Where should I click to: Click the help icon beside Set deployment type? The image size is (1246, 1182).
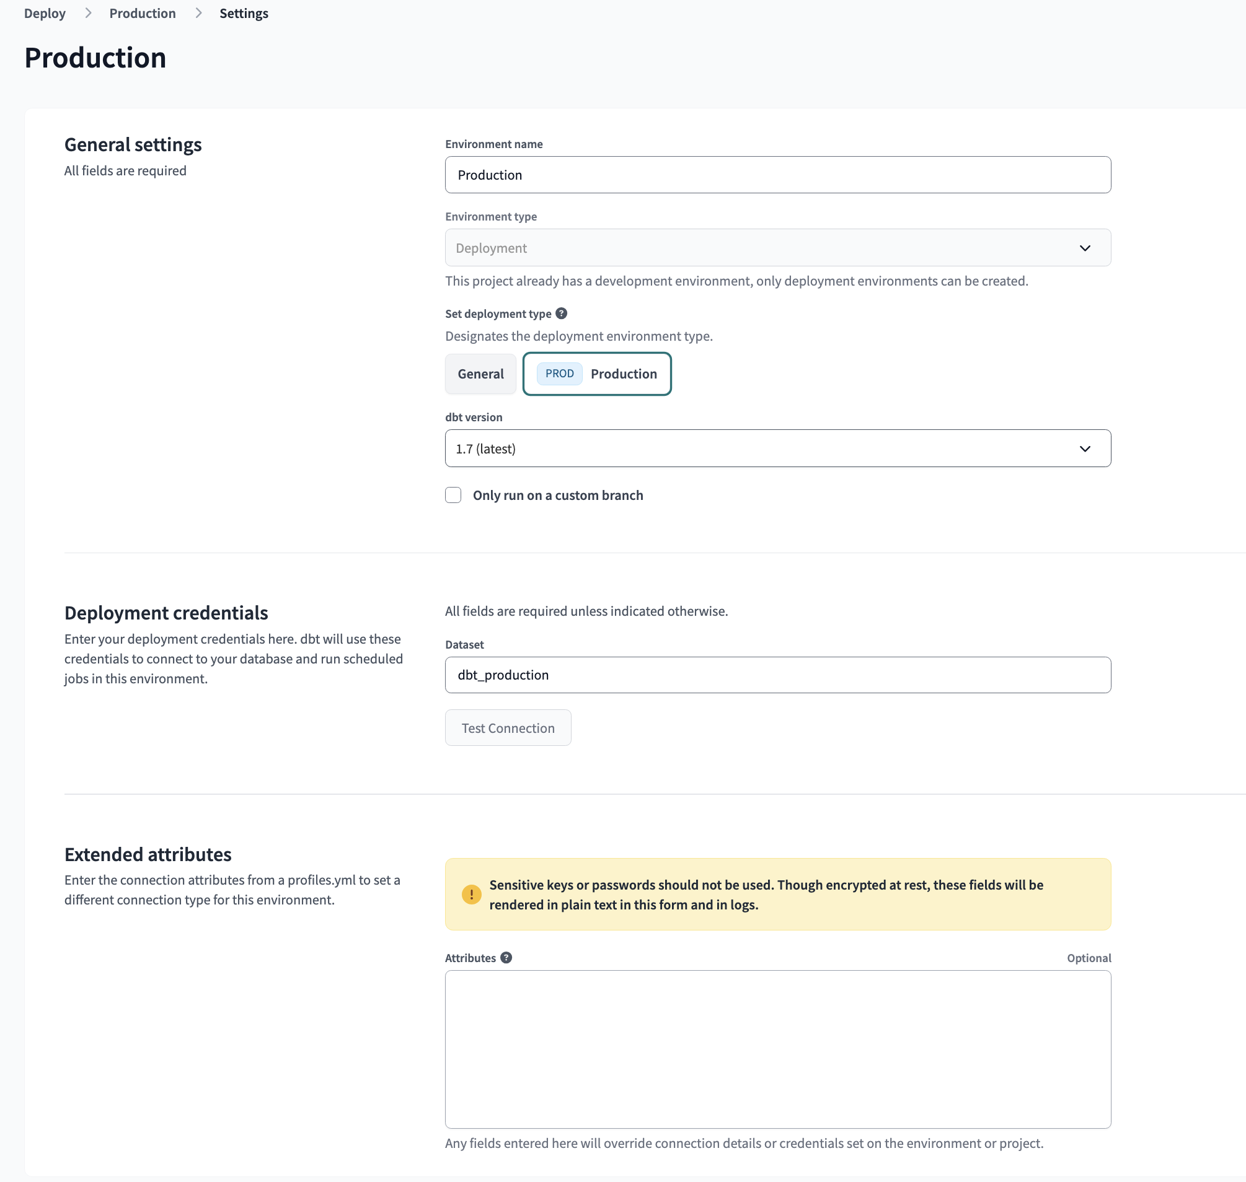(561, 313)
